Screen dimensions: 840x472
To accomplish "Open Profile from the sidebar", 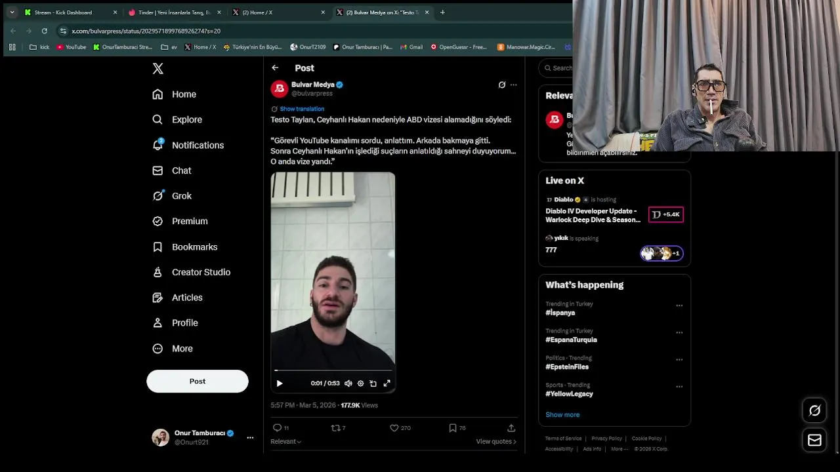I will click(175, 323).
